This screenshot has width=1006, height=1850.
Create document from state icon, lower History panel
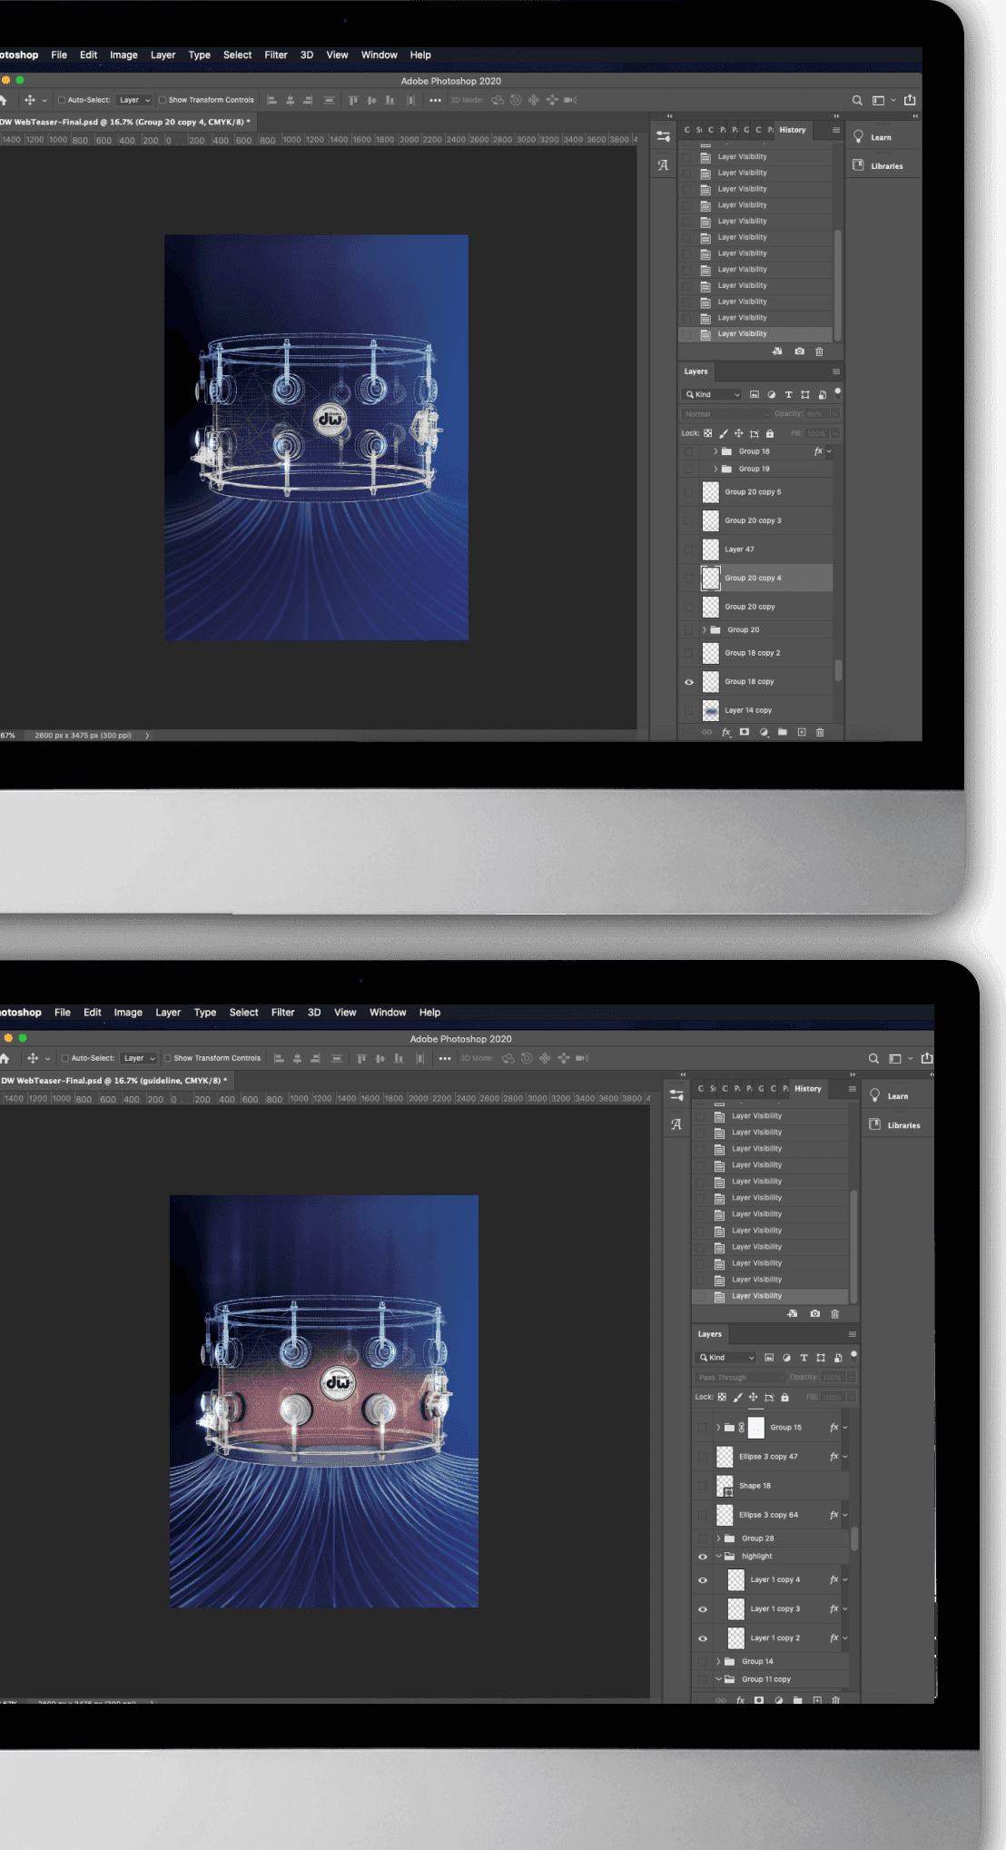pos(792,1314)
